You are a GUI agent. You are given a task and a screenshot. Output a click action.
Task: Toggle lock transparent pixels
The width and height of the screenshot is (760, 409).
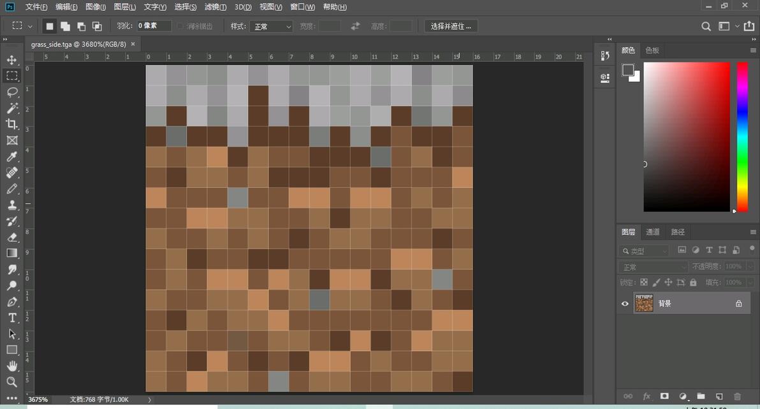point(644,282)
